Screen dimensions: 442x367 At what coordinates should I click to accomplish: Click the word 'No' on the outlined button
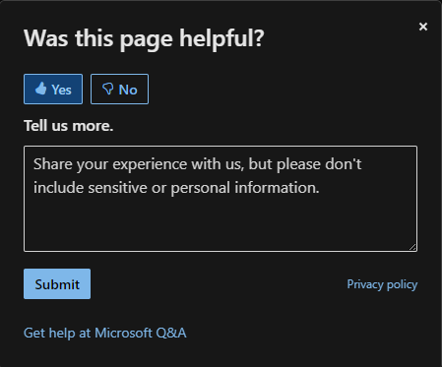click(128, 90)
